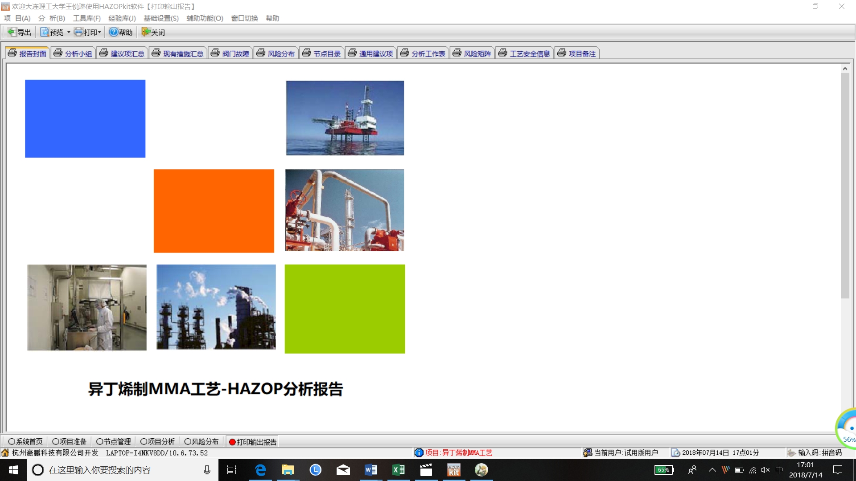Expand the 预览 dropdown arrow
This screenshot has height=481, width=856.
69,32
